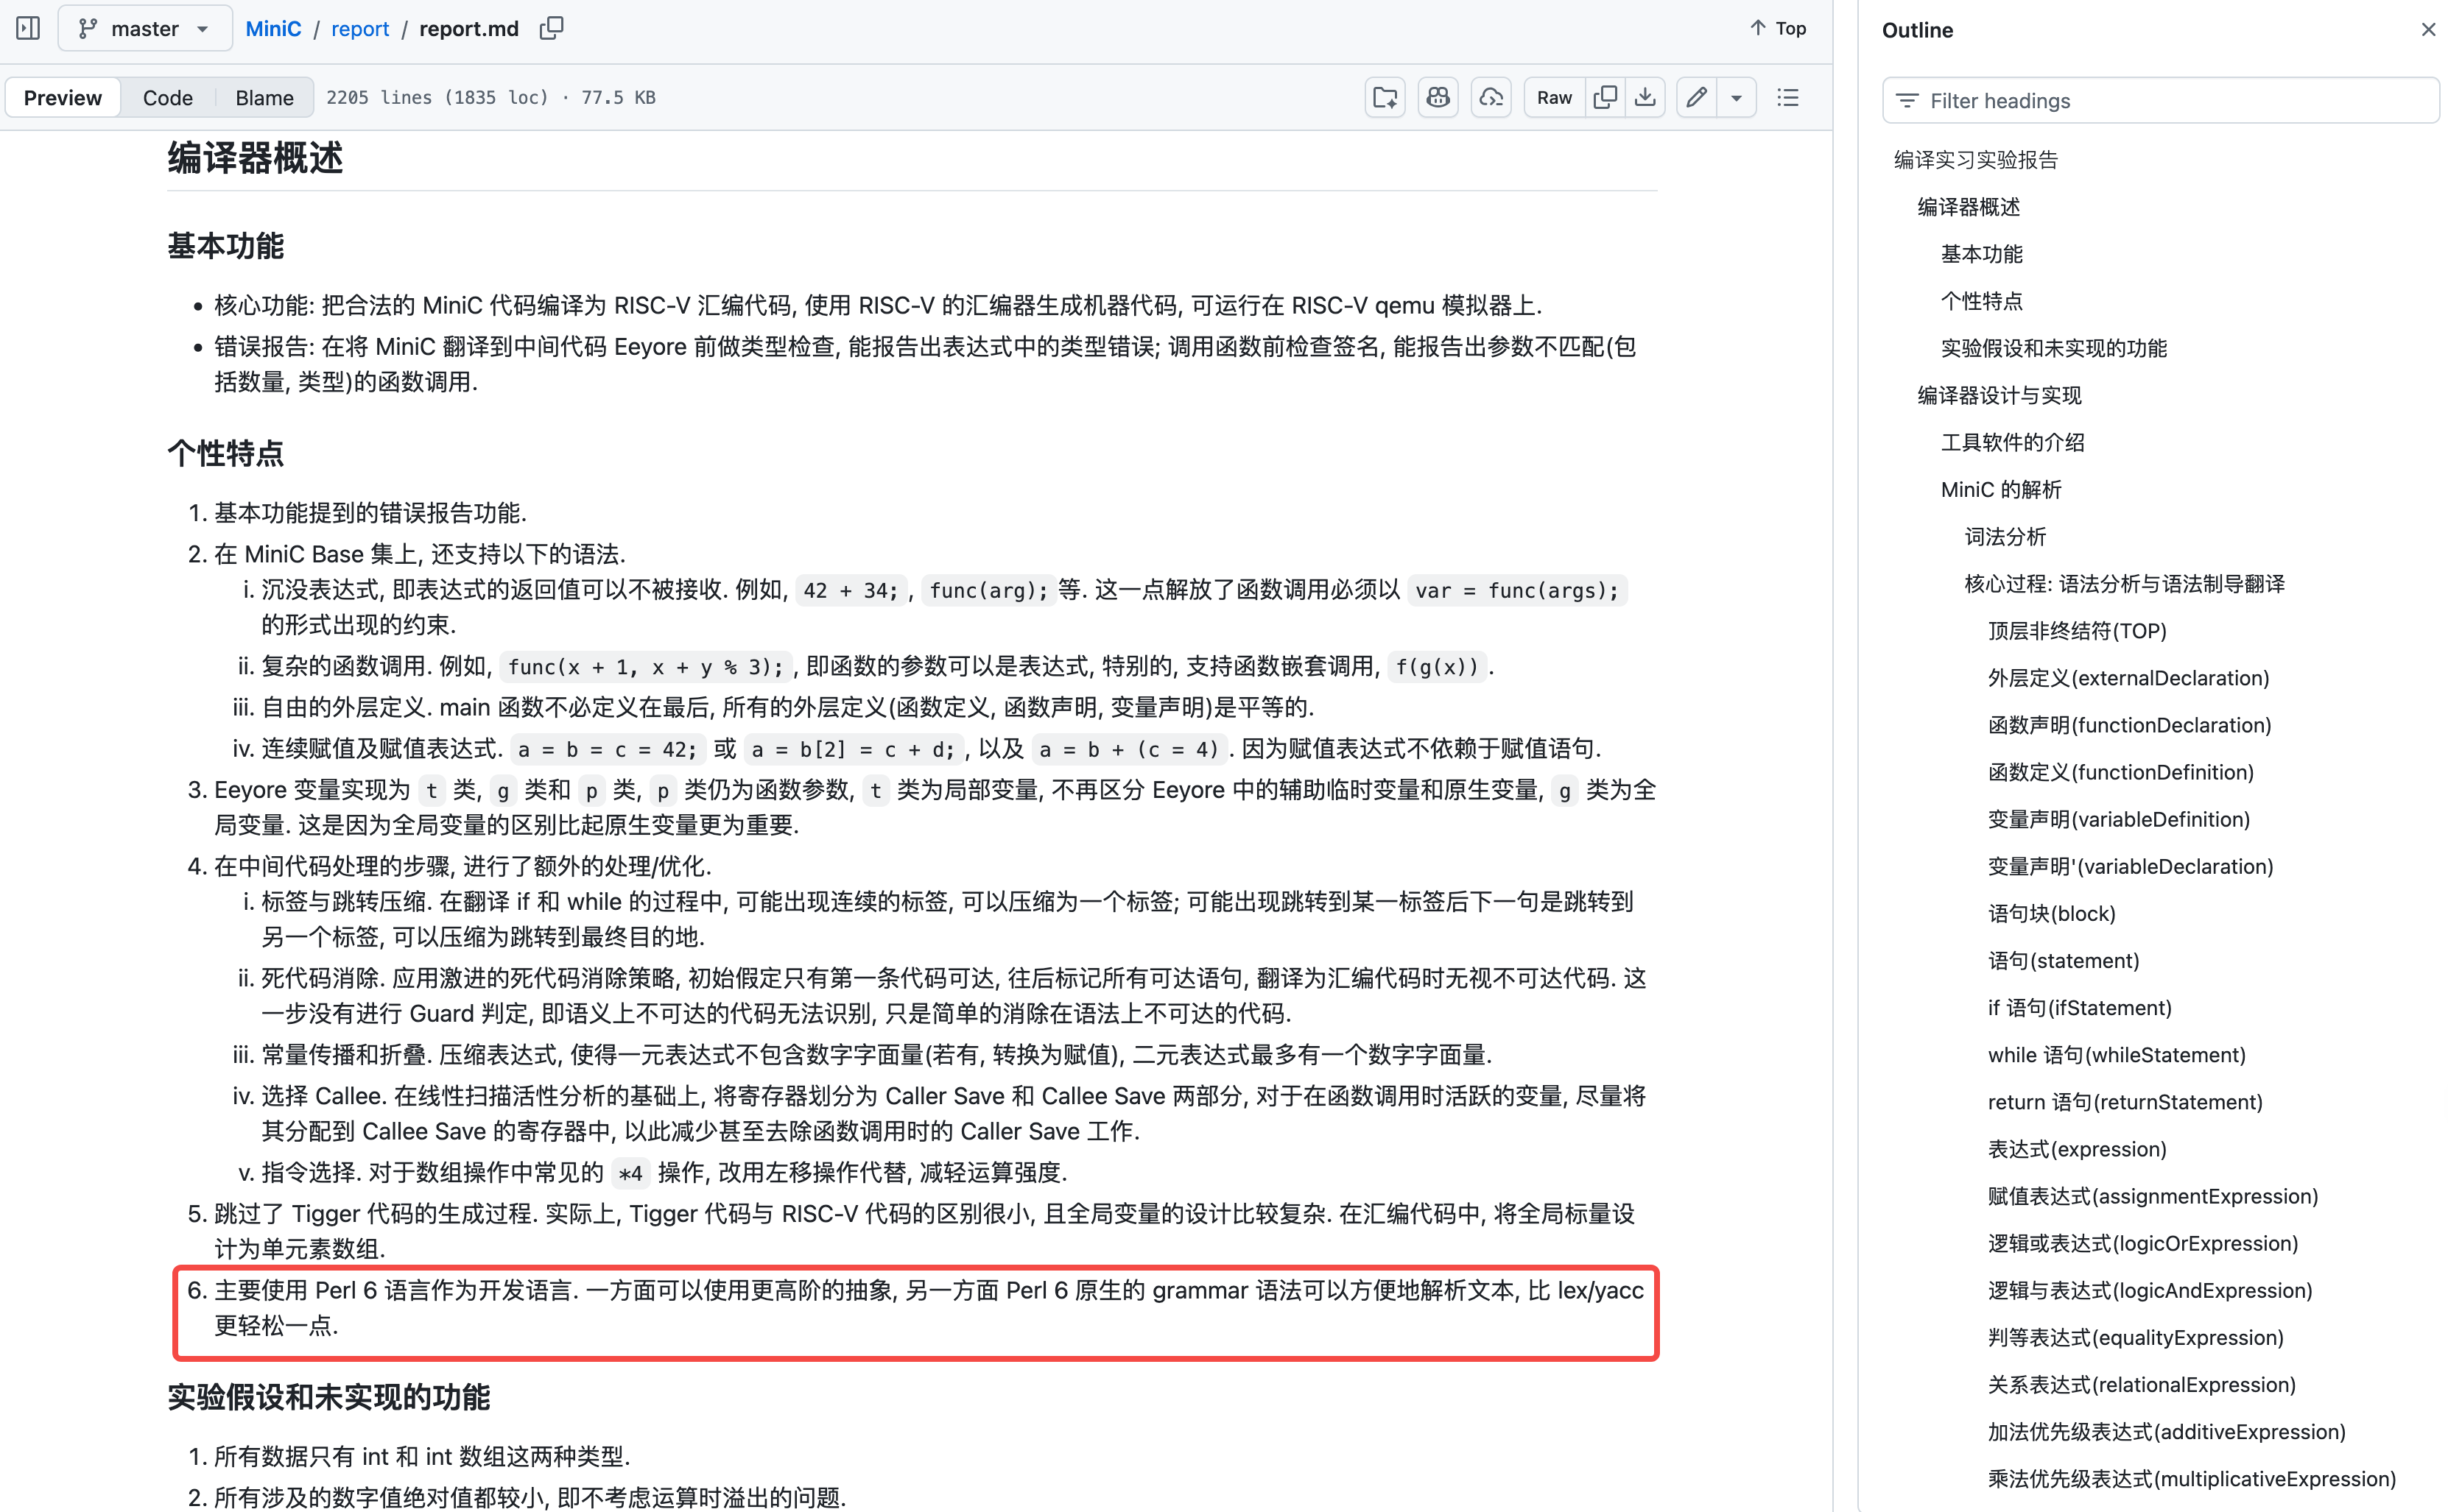
Task: Jump to Top of the file
Action: 1778,28
